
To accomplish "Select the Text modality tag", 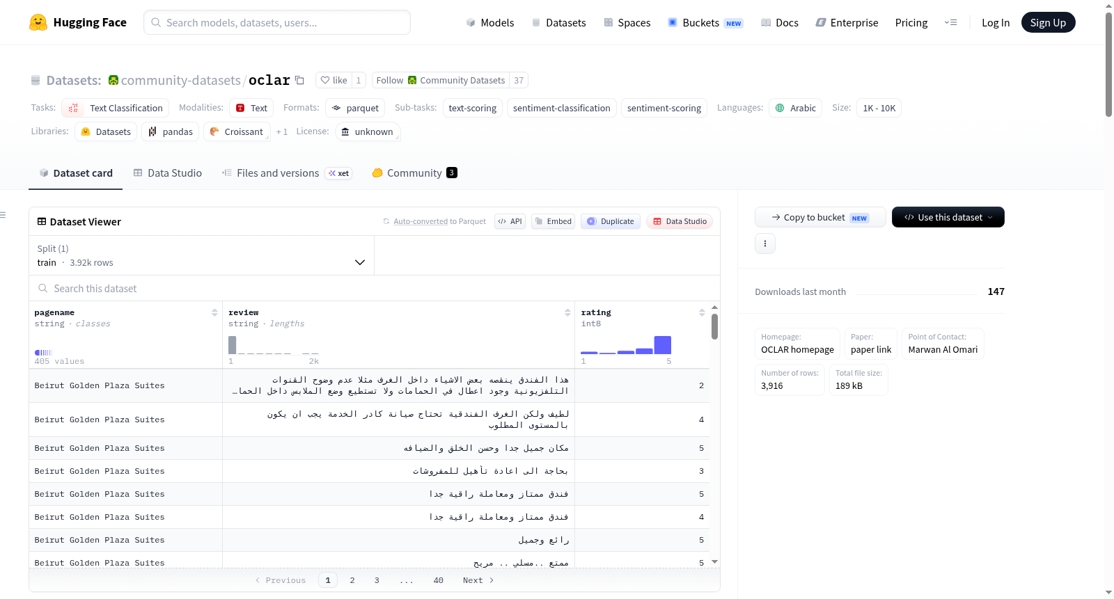I will [251, 108].
